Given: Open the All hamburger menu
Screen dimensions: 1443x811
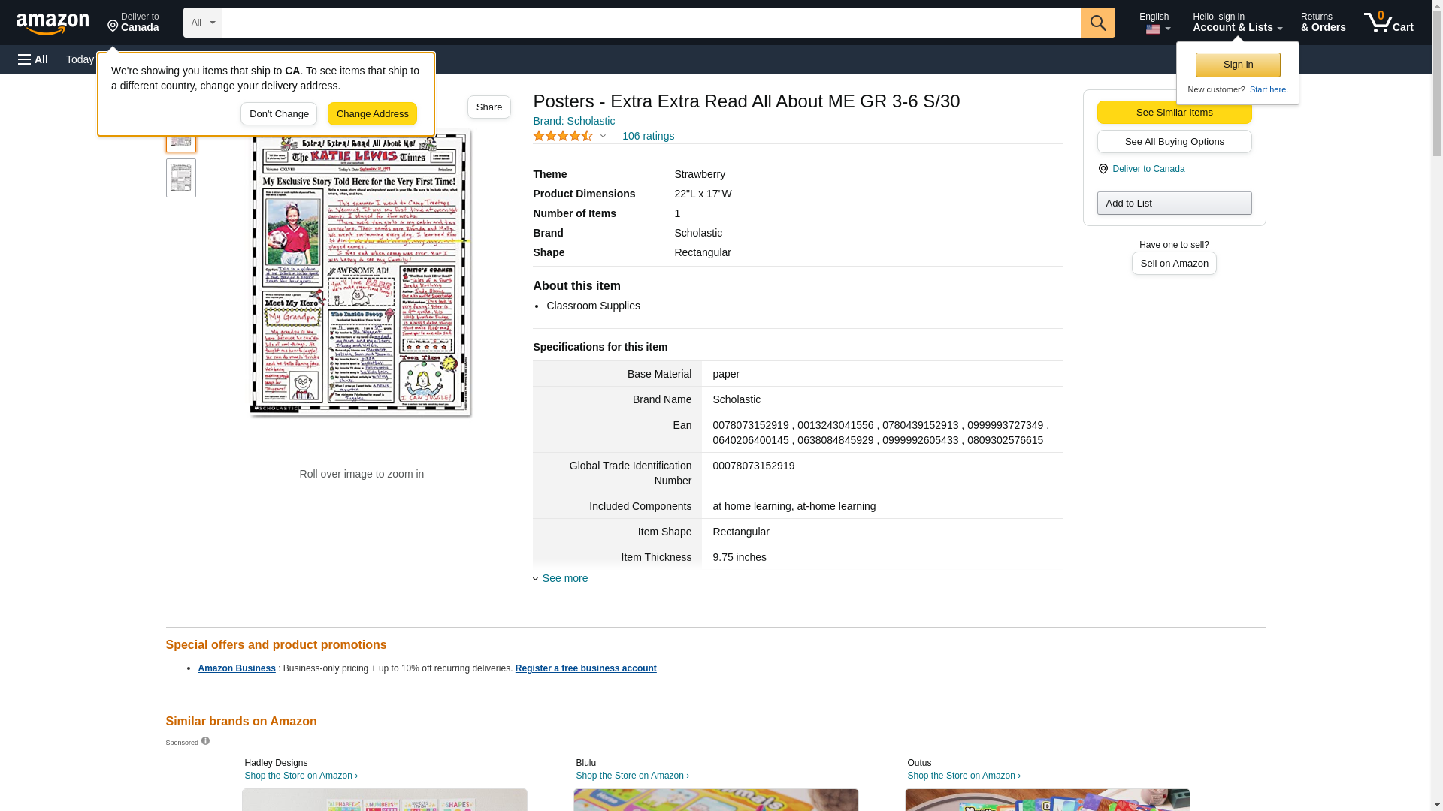Looking at the screenshot, I should coord(33,59).
